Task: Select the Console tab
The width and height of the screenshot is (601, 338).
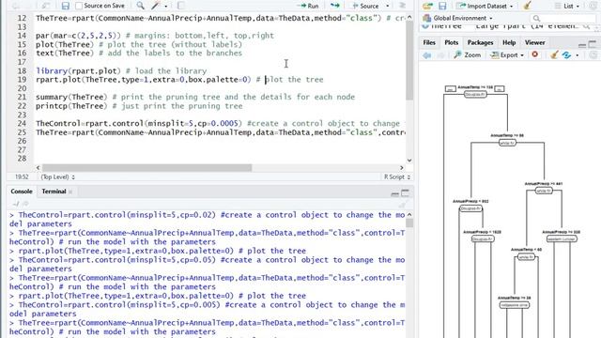Action: coord(22,192)
